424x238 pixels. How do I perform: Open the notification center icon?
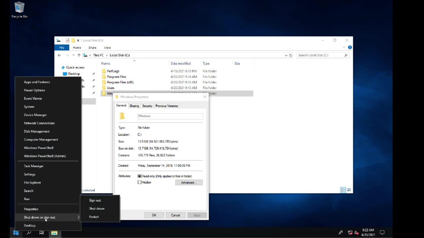[382, 232]
